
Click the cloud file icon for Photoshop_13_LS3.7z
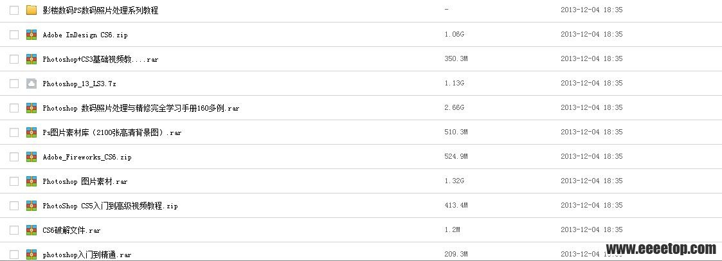click(x=32, y=84)
